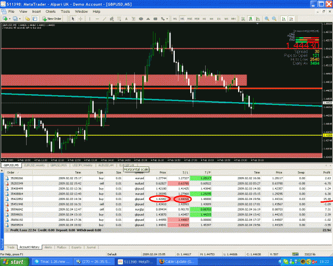This screenshot has height=266, width=333.
Task: Select the Cursor arrow tool
Action: pyautogui.click(x=73, y=19)
